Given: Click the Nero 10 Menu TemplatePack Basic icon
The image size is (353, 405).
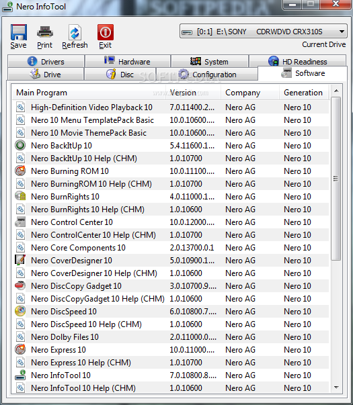Looking at the screenshot, I should click(x=20, y=120).
